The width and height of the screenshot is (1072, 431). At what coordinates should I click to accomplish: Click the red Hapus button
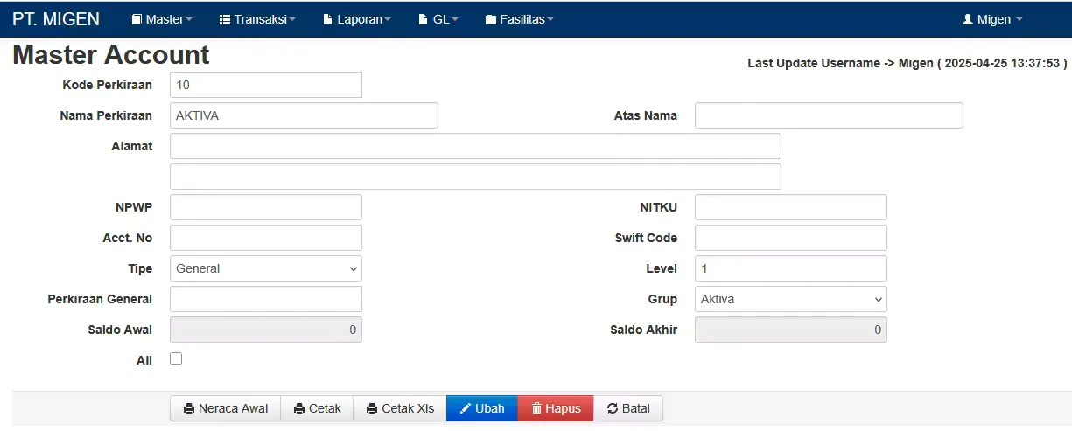[x=556, y=408]
